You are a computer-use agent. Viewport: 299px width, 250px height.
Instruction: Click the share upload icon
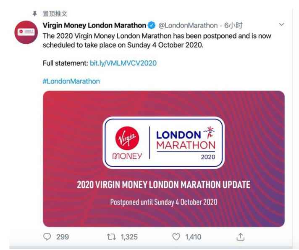[x=241, y=238]
